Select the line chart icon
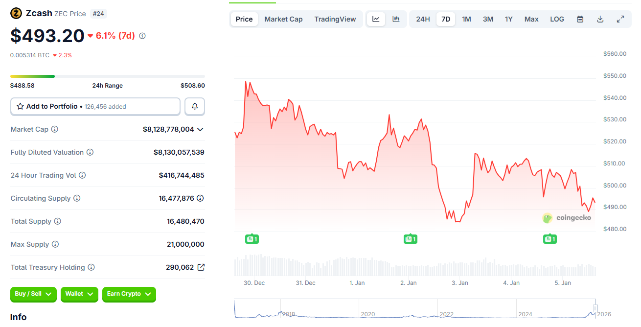 (x=375, y=19)
